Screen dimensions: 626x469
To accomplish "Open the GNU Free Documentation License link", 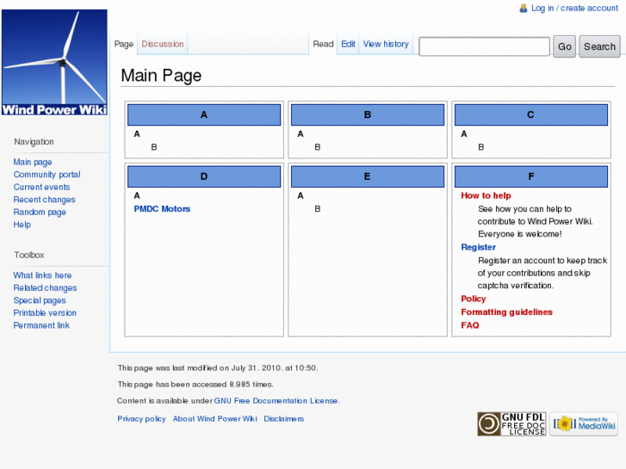I will click(276, 401).
